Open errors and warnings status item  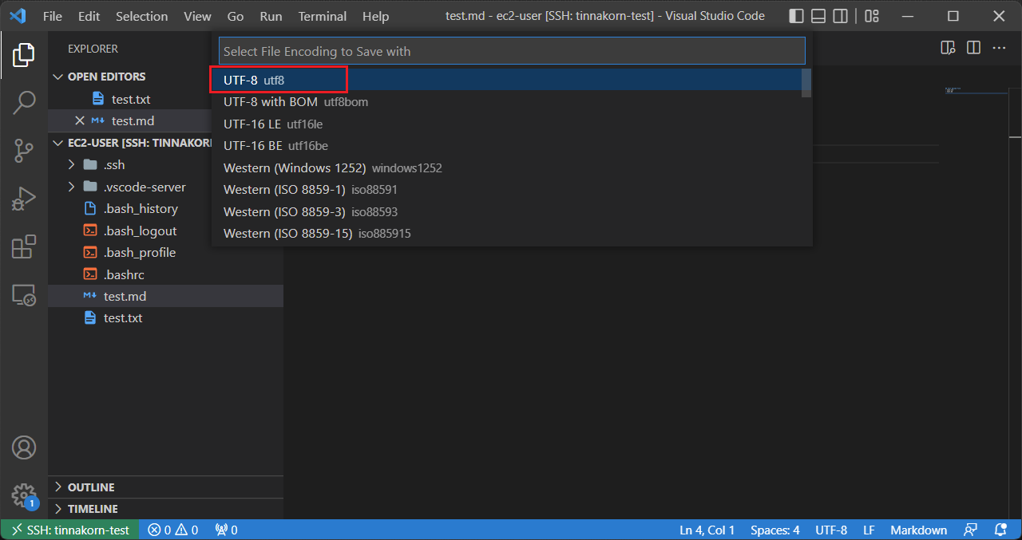[x=173, y=530]
